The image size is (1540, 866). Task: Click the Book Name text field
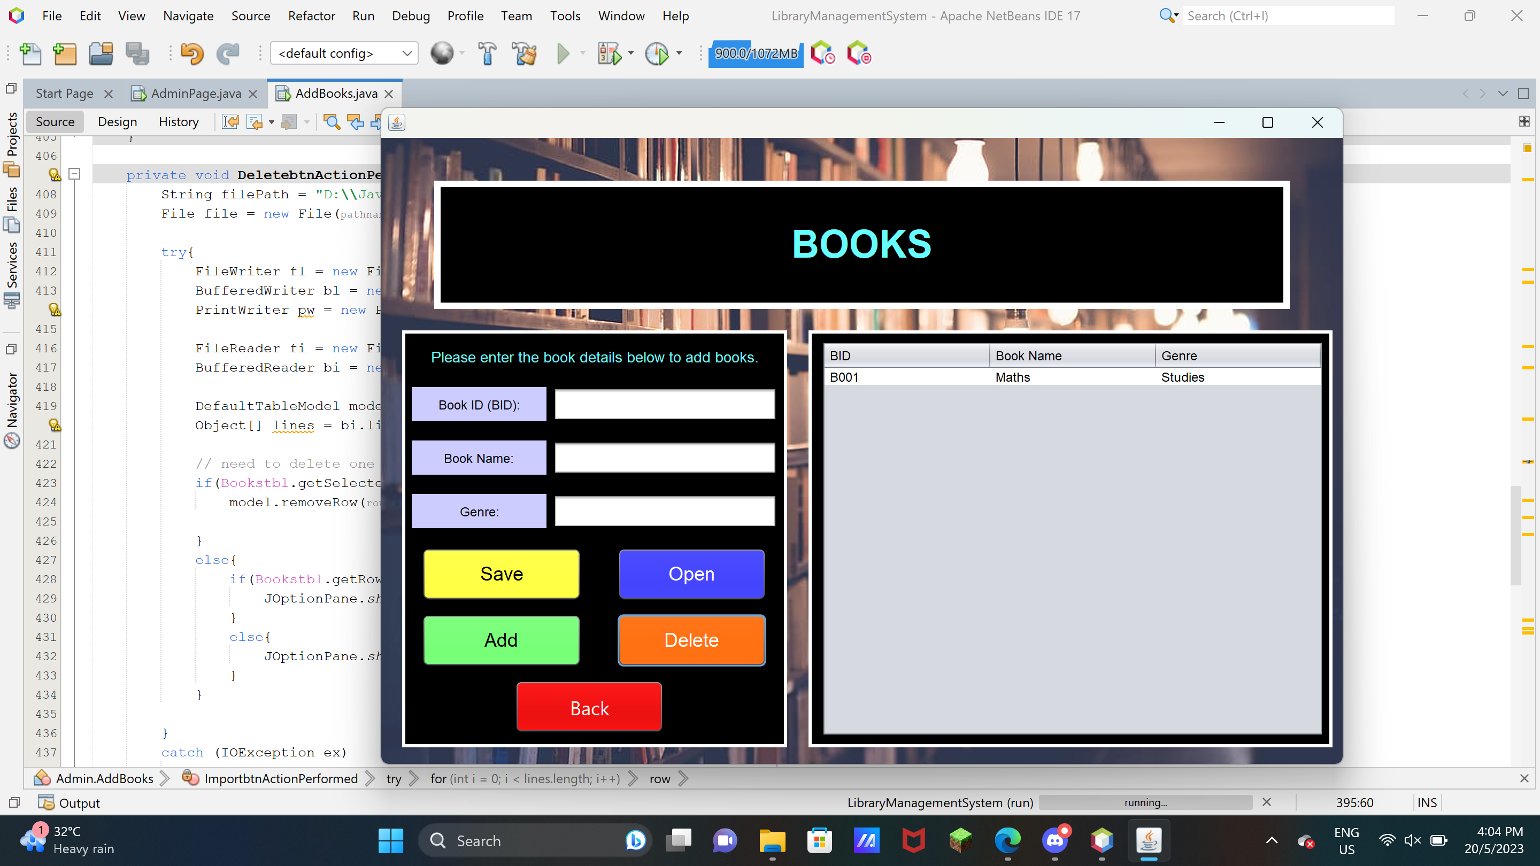pyautogui.click(x=664, y=458)
